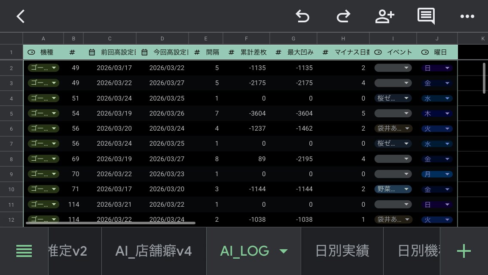
Task: Click the number icon beside 間隔 header
Action: 197,52
